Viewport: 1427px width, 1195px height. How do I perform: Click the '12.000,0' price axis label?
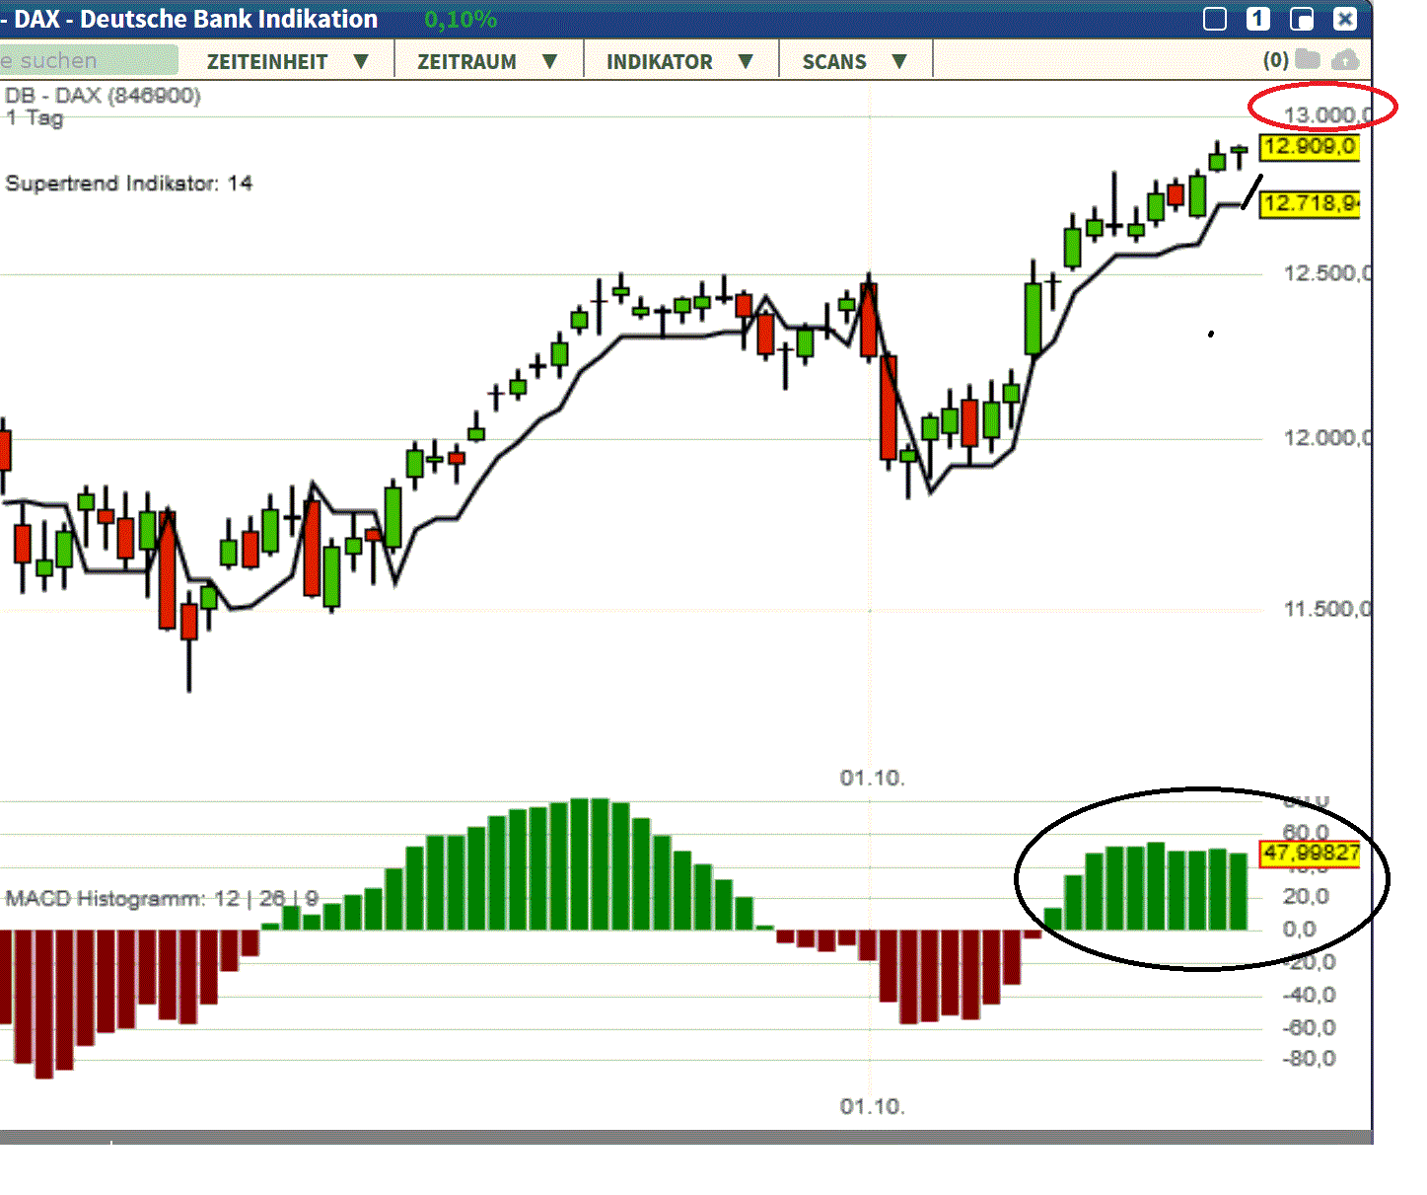[x=1327, y=438]
